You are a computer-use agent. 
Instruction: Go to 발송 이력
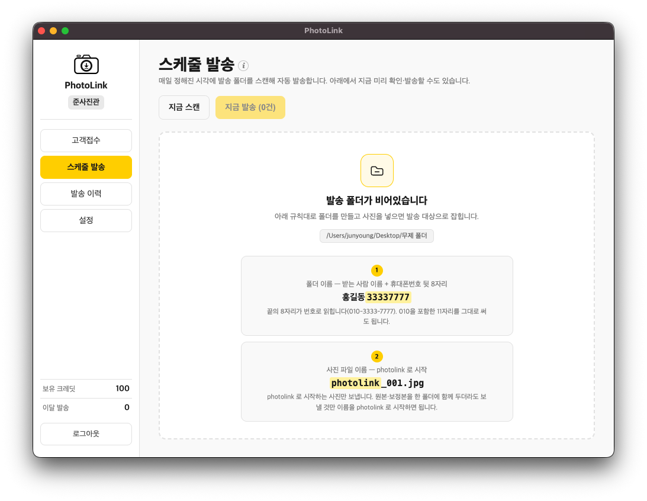point(86,194)
